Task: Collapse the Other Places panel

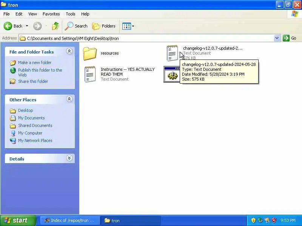Action: 69,99
